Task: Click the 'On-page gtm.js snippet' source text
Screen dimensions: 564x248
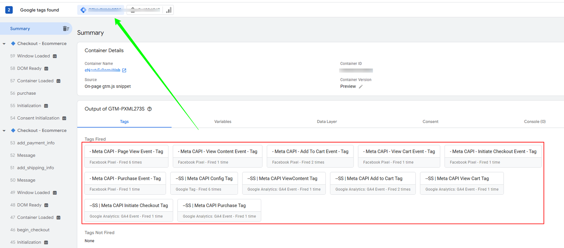Action: (x=108, y=86)
